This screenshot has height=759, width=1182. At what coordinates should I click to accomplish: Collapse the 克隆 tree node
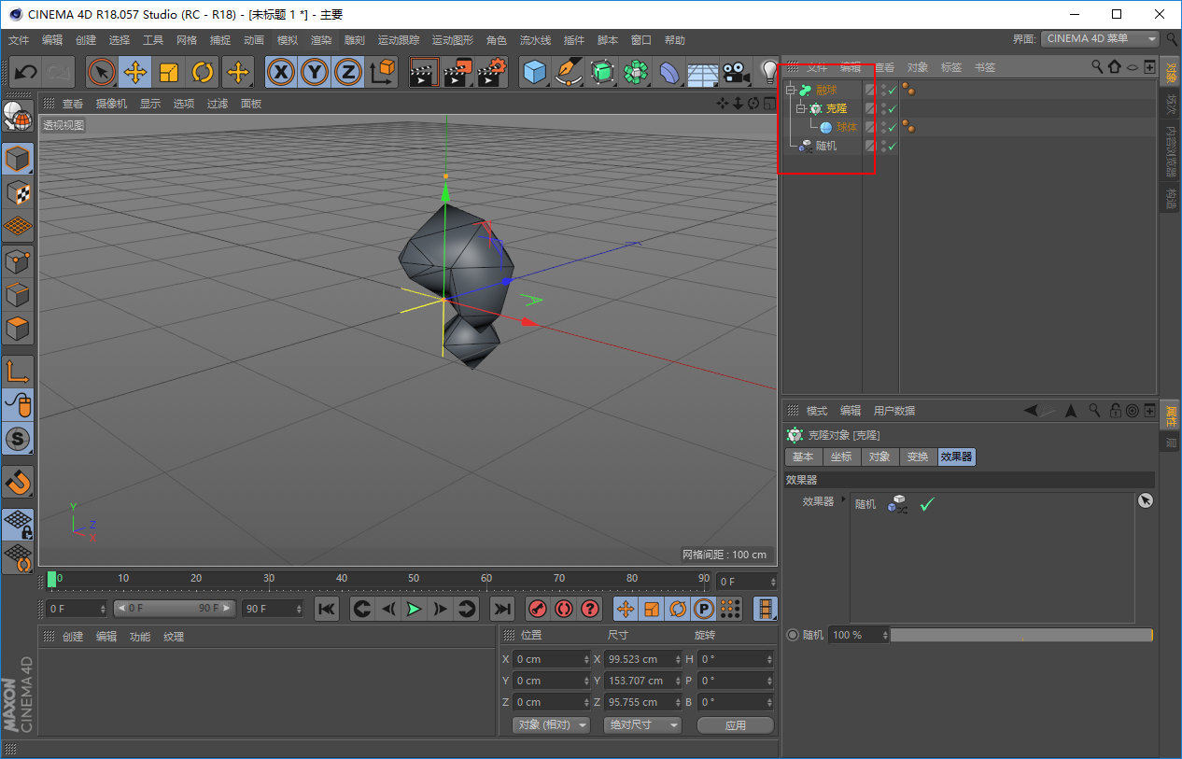pyautogui.click(x=800, y=109)
